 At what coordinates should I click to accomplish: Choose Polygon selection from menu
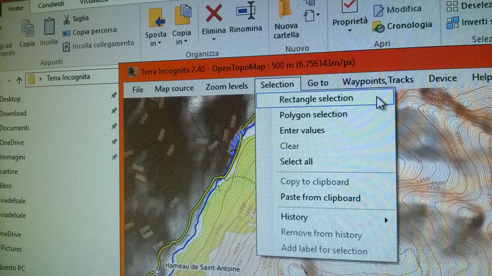(314, 114)
